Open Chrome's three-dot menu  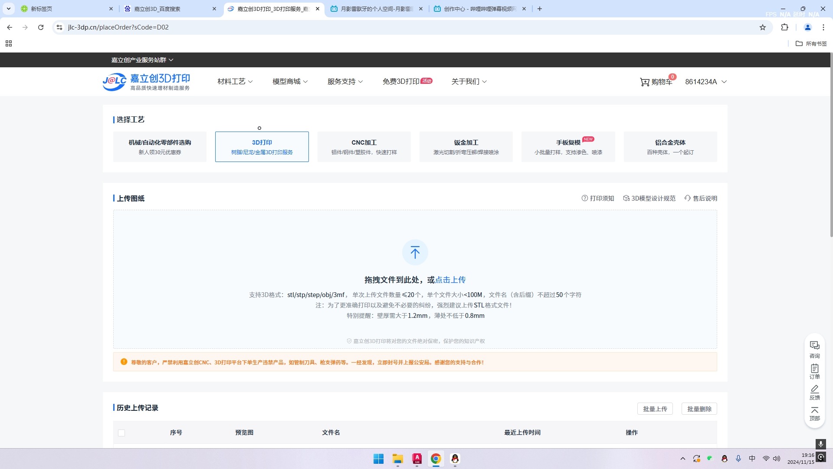point(823,27)
